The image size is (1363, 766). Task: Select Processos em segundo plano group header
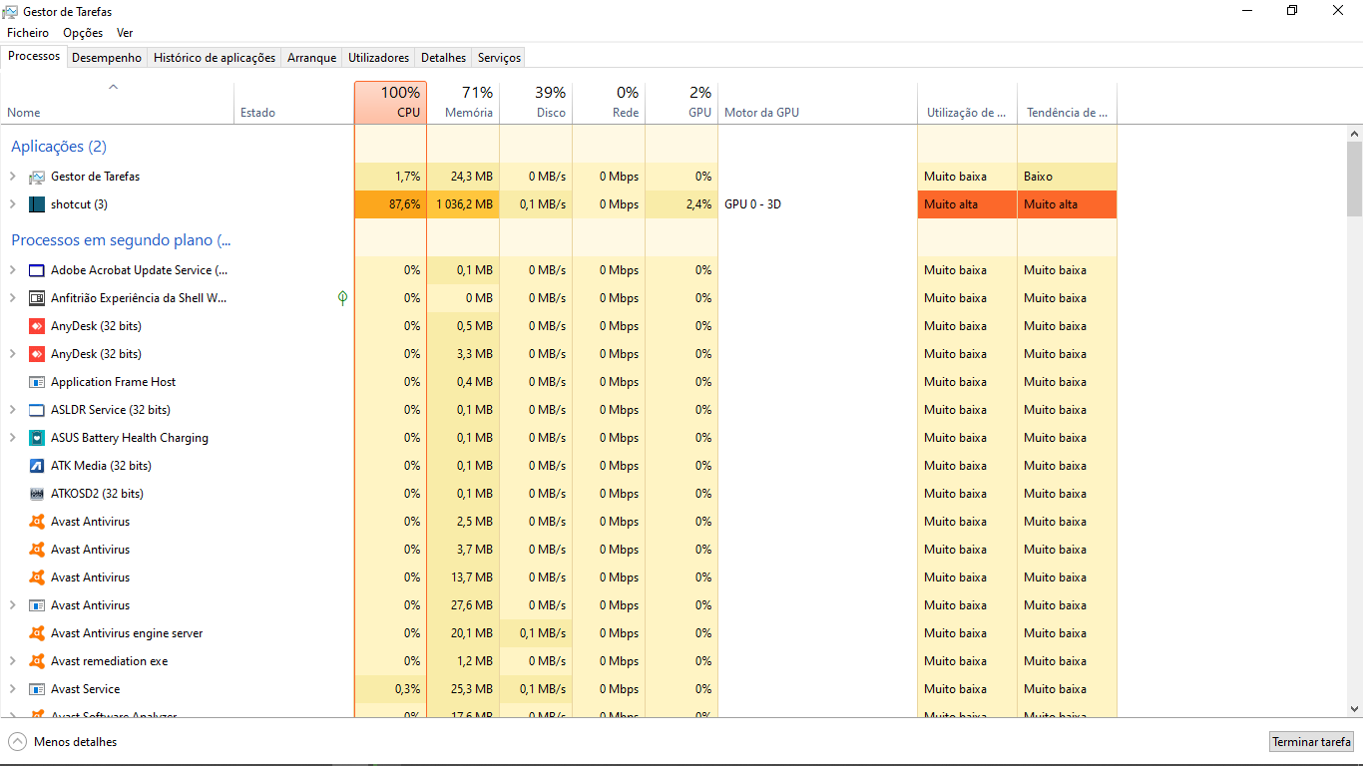click(121, 240)
